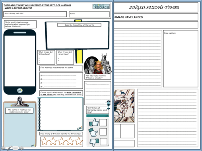This screenshot has width=202, height=151.
Task: Click the 'Draw a picture' box
Action: click(181, 59)
